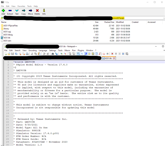Viewport: 165px width, 146px height.
Task: Open the Macro menu in Notepad++
Action: pos(67,50)
